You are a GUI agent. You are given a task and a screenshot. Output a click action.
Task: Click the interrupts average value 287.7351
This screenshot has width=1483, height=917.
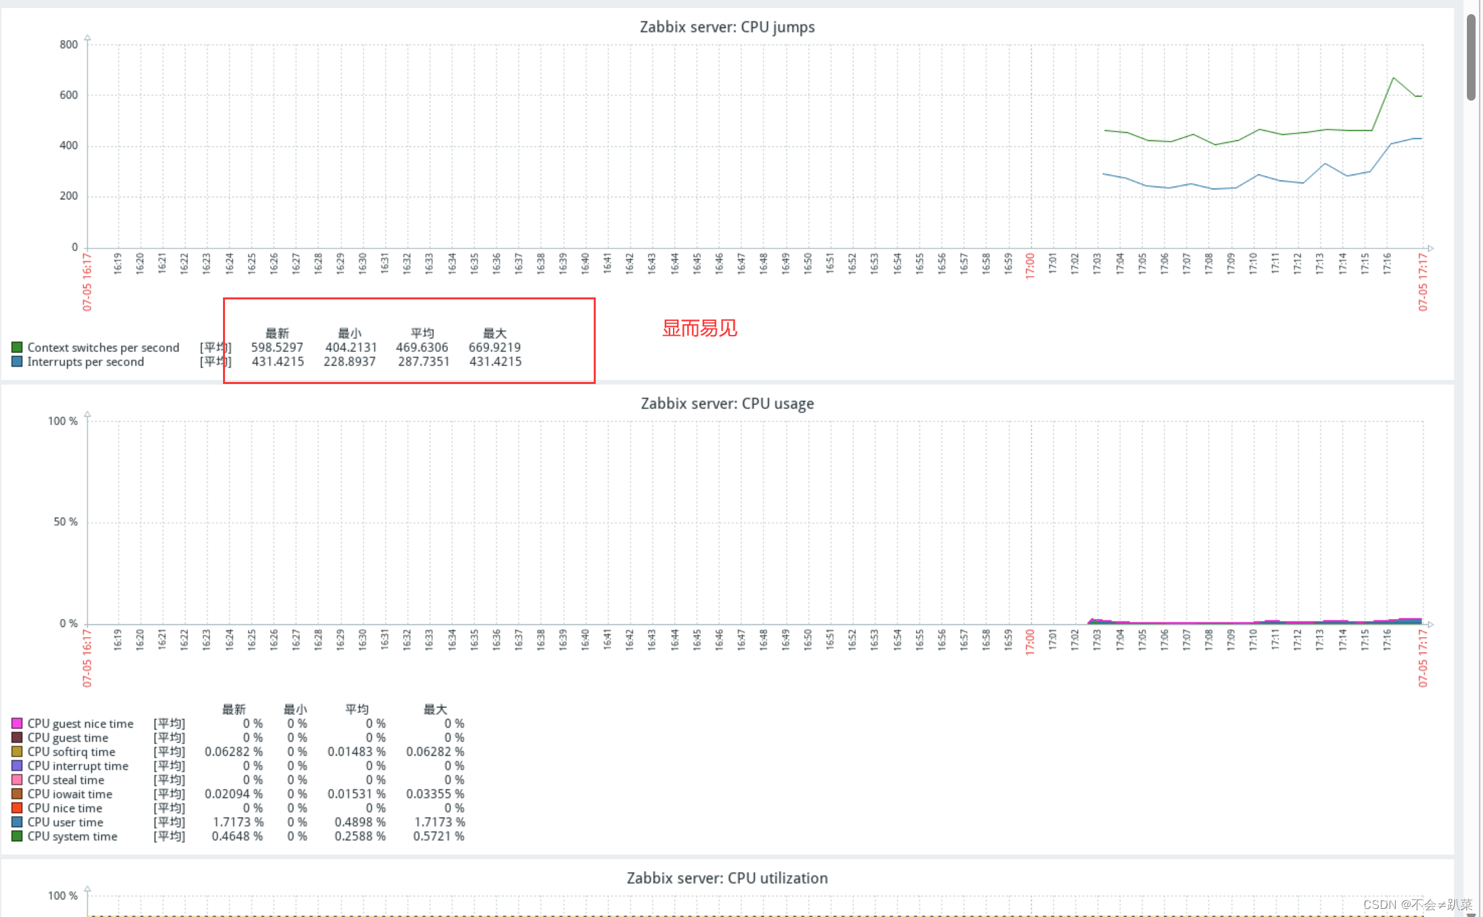click(x=423, y=362)
